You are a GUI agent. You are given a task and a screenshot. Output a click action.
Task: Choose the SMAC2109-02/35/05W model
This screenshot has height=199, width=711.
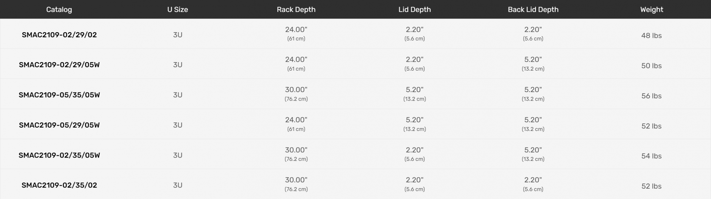[x=59, y=155]
